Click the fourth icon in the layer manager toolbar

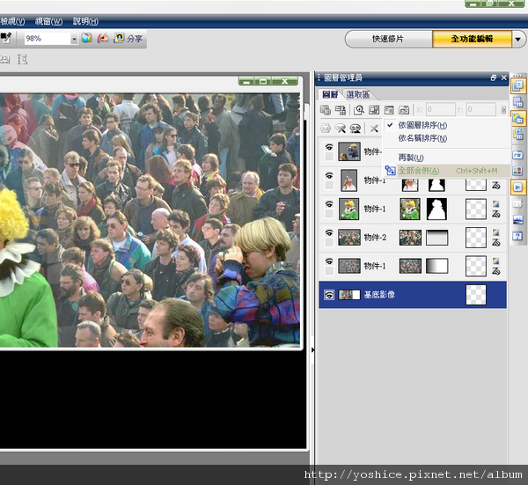pyautogui.click(x=374, y=110)
